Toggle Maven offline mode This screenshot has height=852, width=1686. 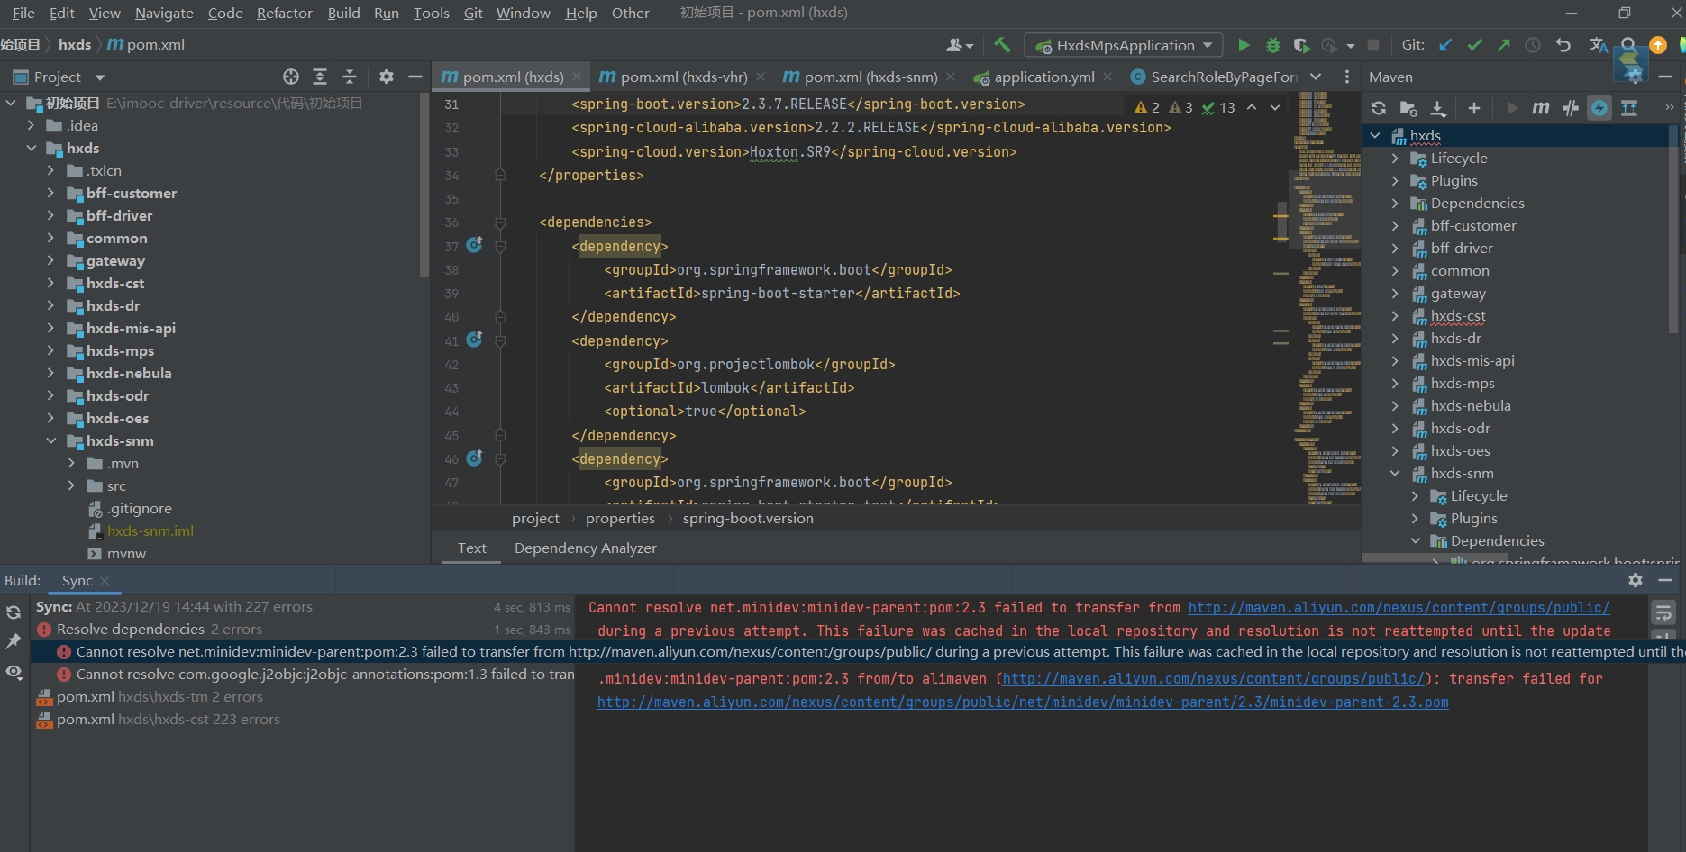1571,108
